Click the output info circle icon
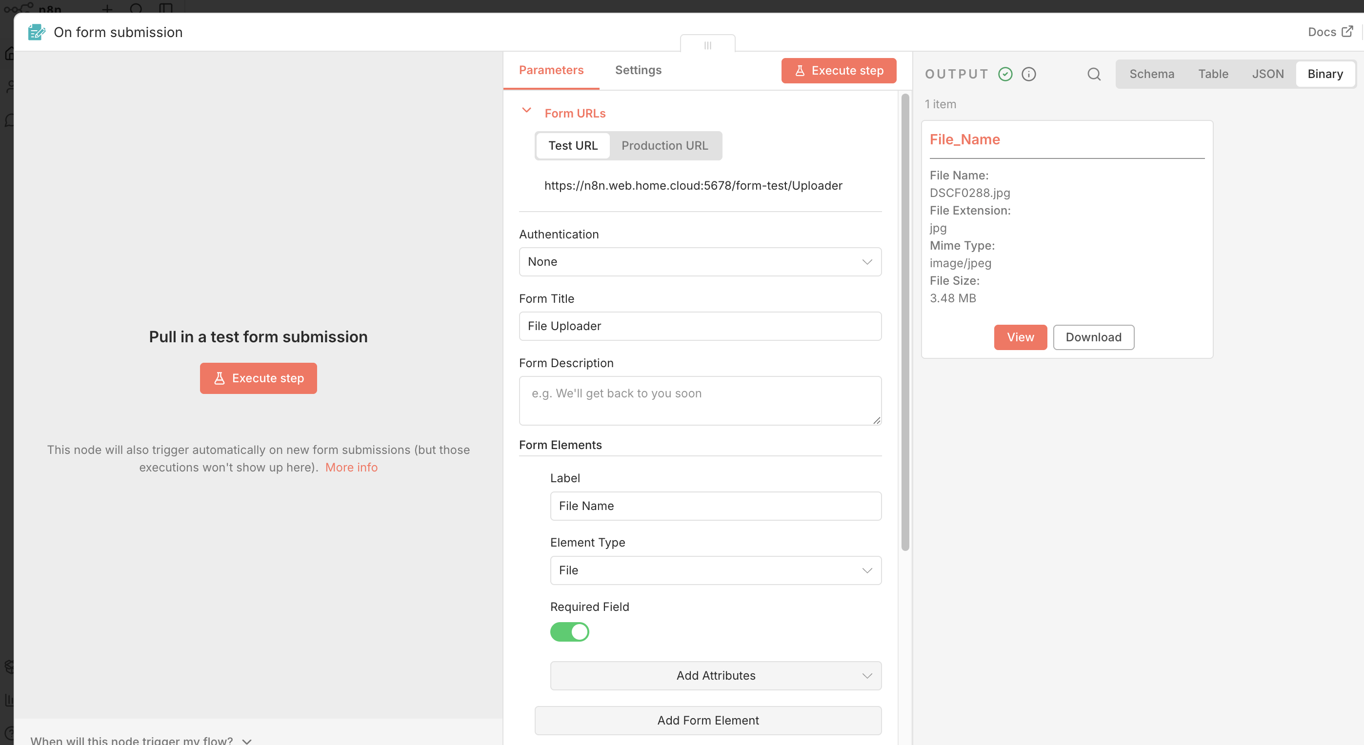 1028,74
